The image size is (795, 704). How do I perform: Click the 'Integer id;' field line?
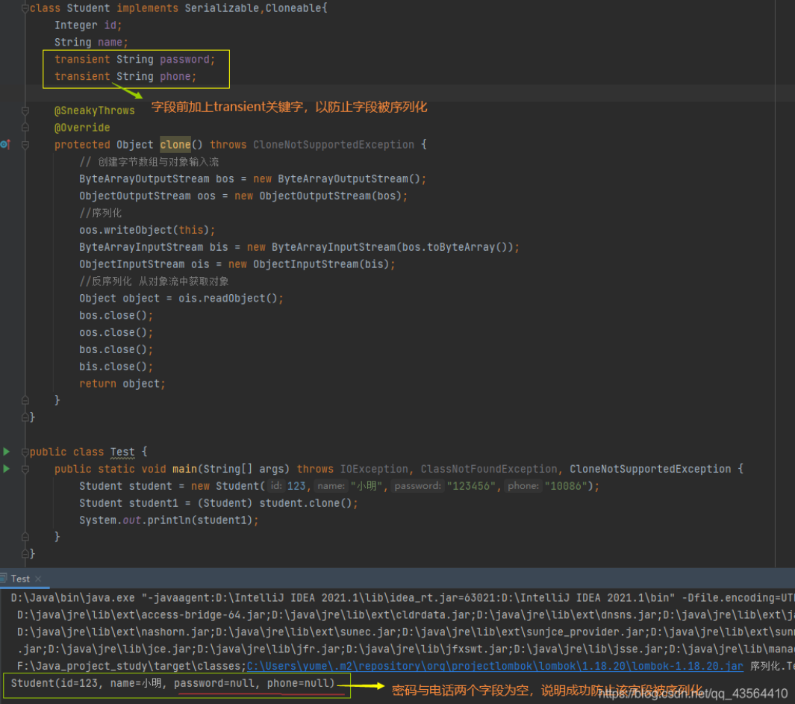click(x=88, y=25)
